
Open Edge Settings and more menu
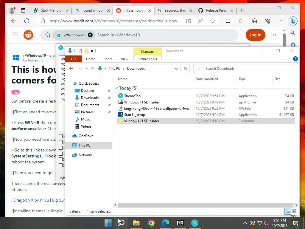(x=281, y=21)
